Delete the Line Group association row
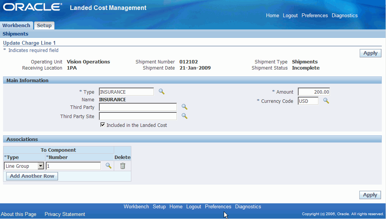Viewport: 386px width, 219px height. tap(123, 166)
